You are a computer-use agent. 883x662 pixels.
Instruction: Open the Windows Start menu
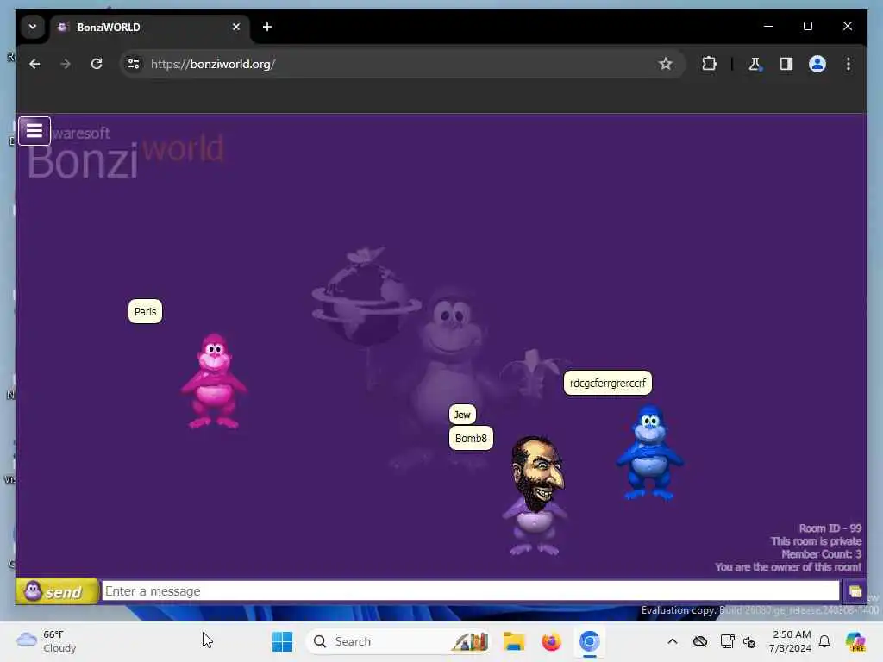coord(282,641)
